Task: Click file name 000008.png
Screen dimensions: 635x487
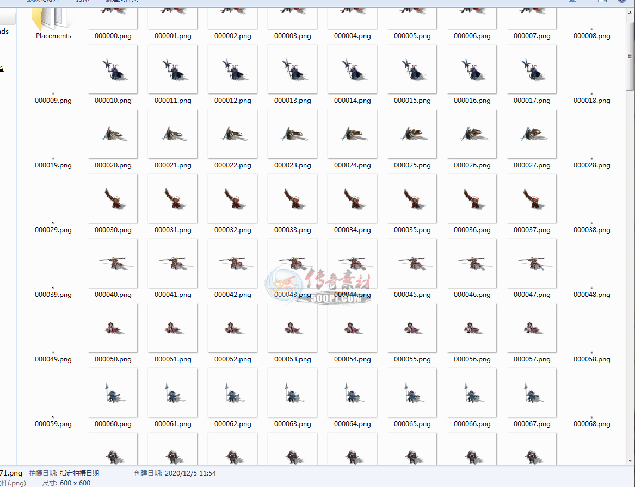Action: pos(591,35)
